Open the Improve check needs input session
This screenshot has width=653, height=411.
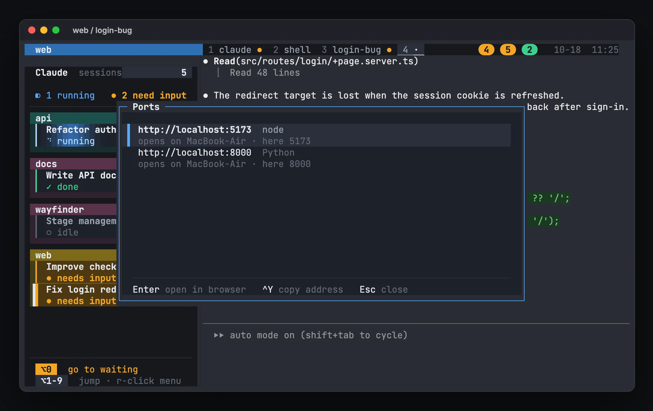point(76,272)
